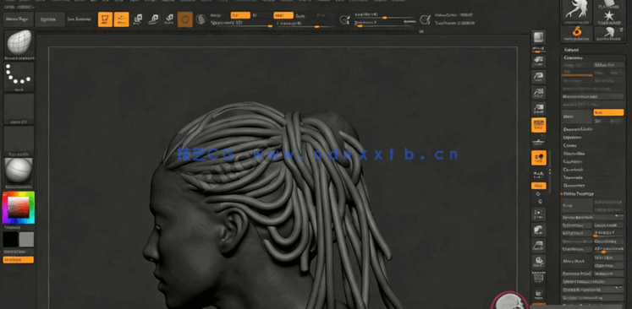Click the Gizmo 3D circular icon
632x309 pixels.
pos(185,19)
